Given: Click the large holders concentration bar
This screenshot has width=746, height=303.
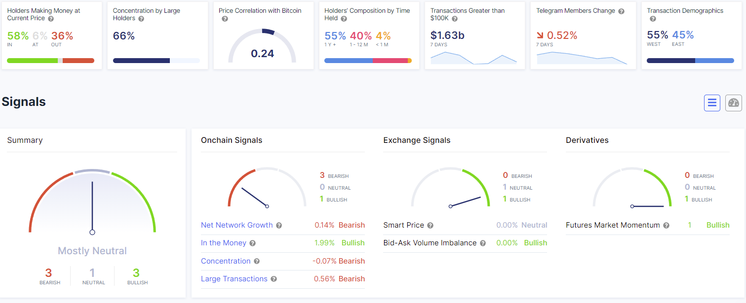Looking at the screenshot, I should pos(157,61).
